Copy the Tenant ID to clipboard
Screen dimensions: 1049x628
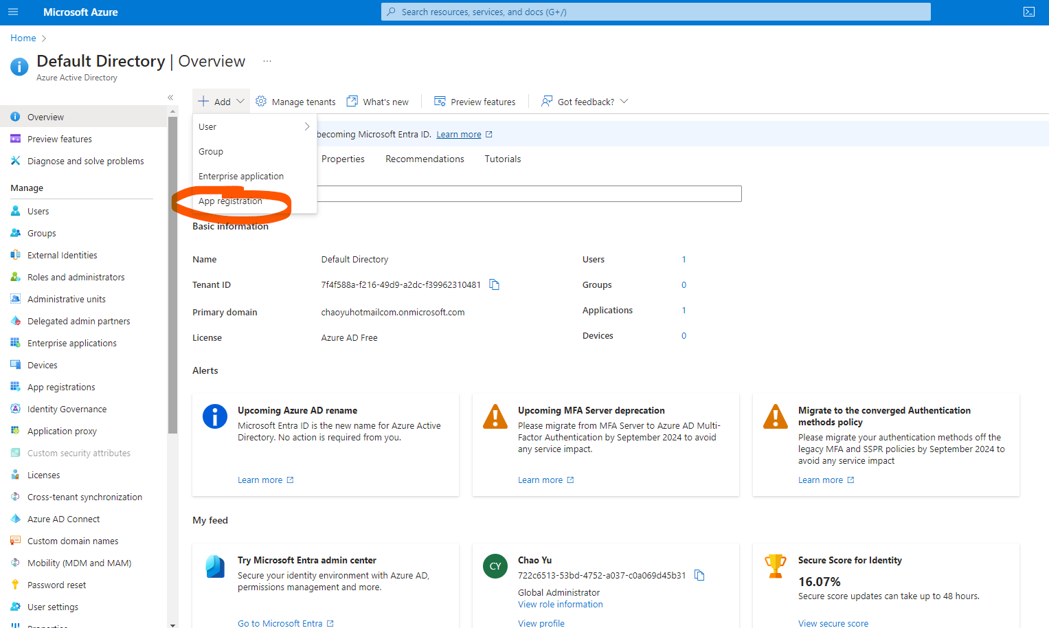494,284
